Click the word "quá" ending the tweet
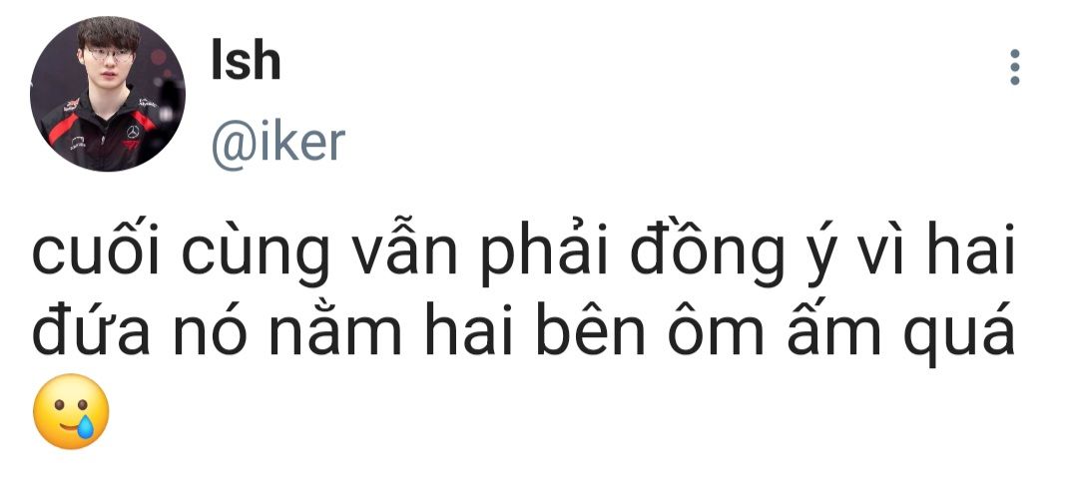 coord(960,333)
